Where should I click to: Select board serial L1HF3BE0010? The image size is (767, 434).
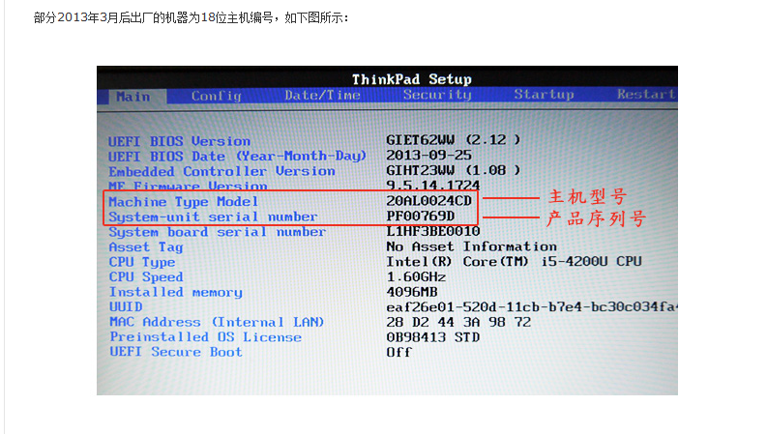433,231
